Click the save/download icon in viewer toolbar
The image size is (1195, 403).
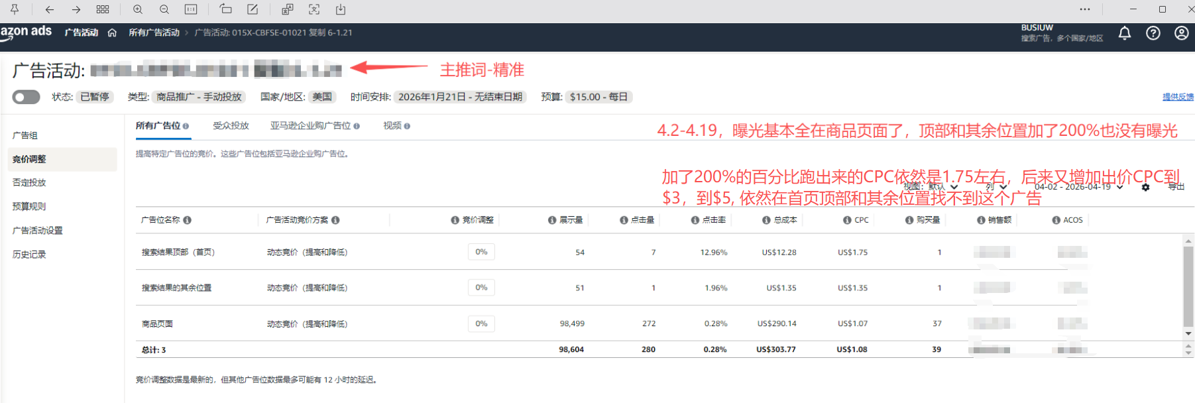pos(341,9)
